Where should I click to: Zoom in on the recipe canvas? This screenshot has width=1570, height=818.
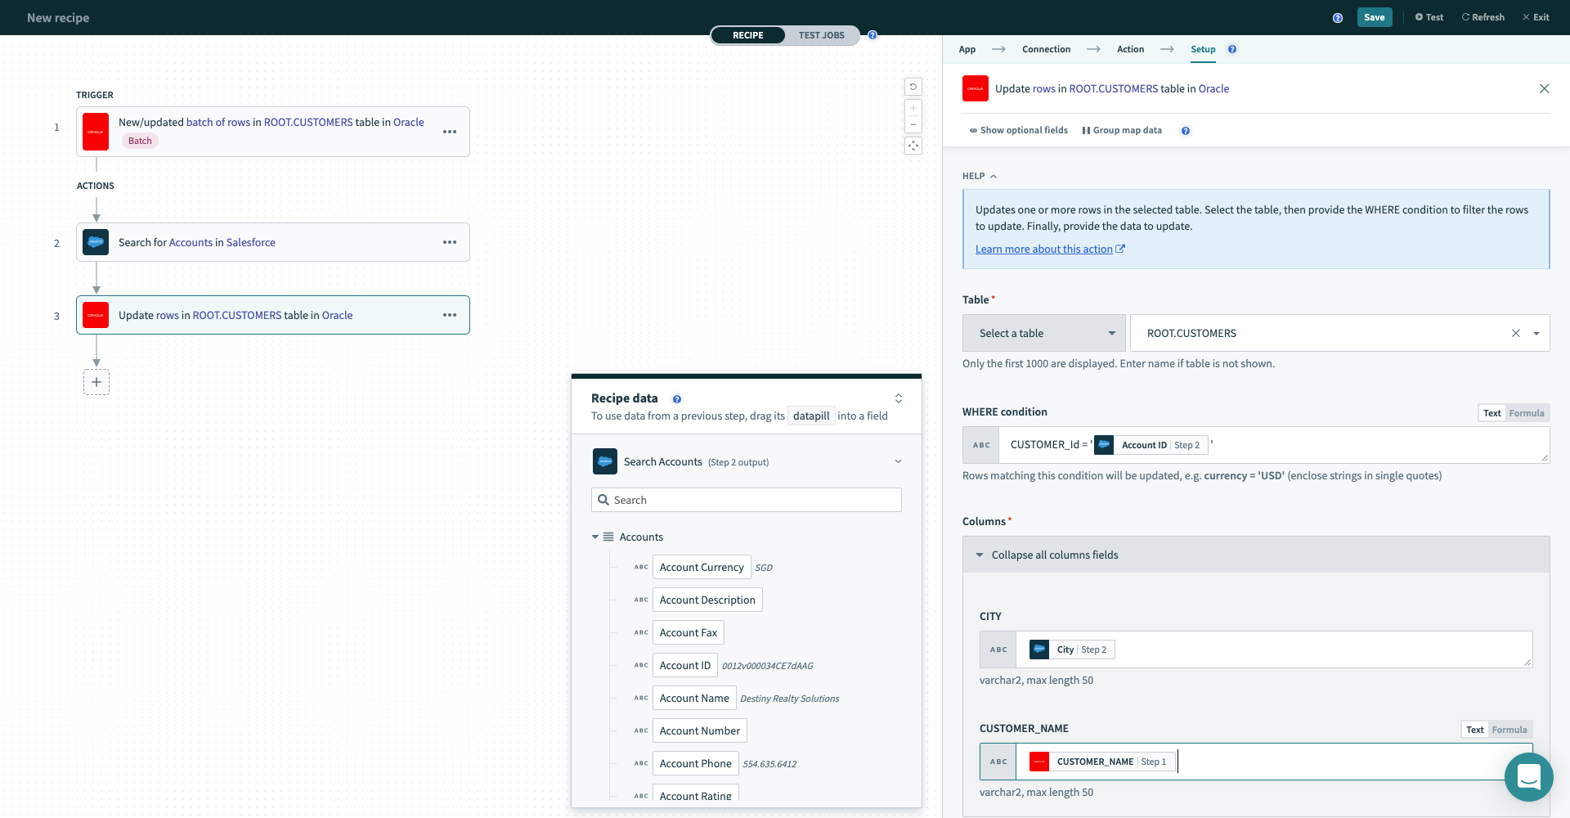tap(913, 106)
